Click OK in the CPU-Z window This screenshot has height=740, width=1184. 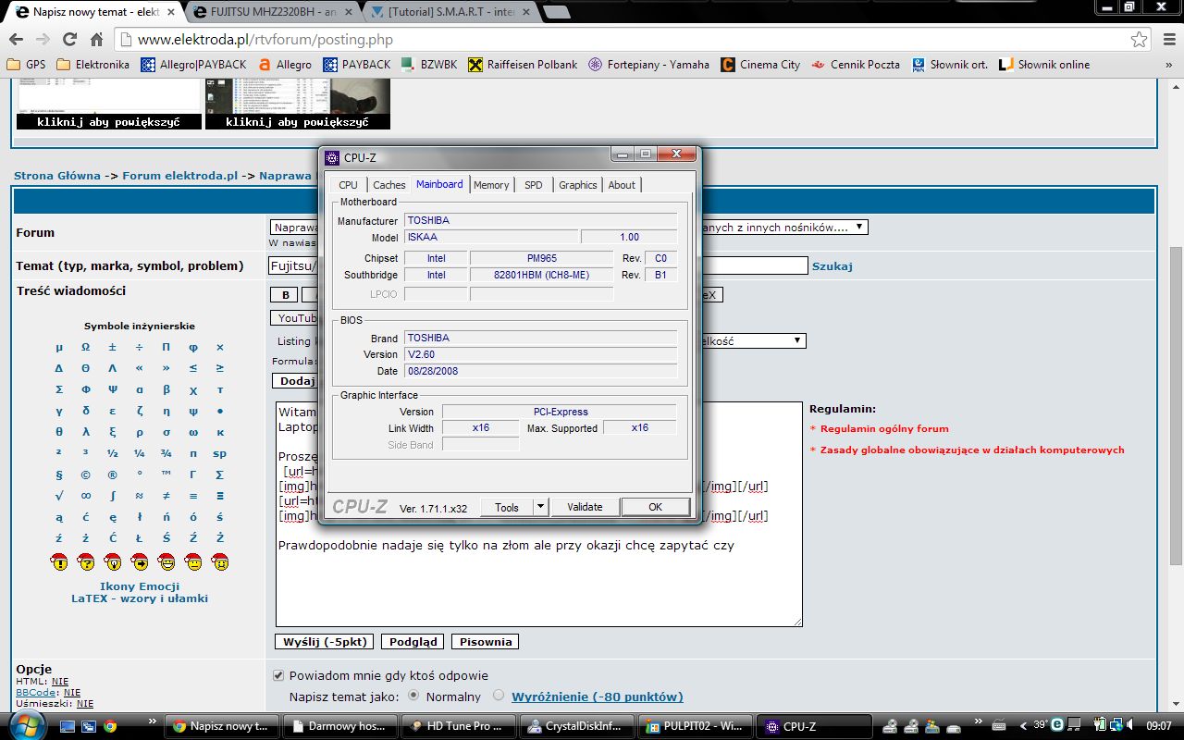point(656,507)
